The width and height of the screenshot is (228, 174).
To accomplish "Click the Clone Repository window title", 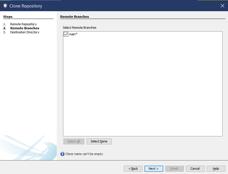I will (26, 6).
